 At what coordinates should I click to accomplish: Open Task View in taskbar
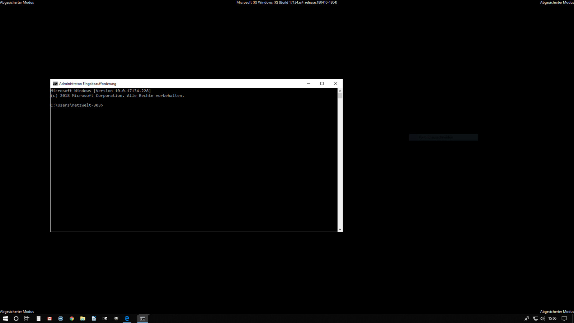[27, 318]
